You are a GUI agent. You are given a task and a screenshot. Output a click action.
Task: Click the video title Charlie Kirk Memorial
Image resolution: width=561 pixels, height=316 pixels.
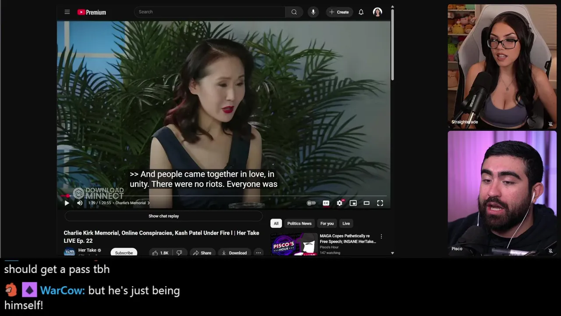(x=161, y=237)
